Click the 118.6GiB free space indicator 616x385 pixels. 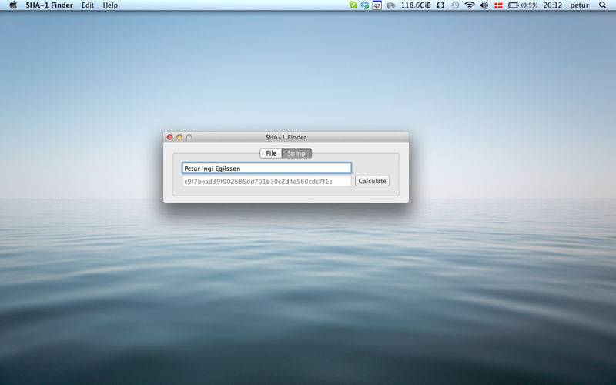pyautogui.click(x=416, y=5)
